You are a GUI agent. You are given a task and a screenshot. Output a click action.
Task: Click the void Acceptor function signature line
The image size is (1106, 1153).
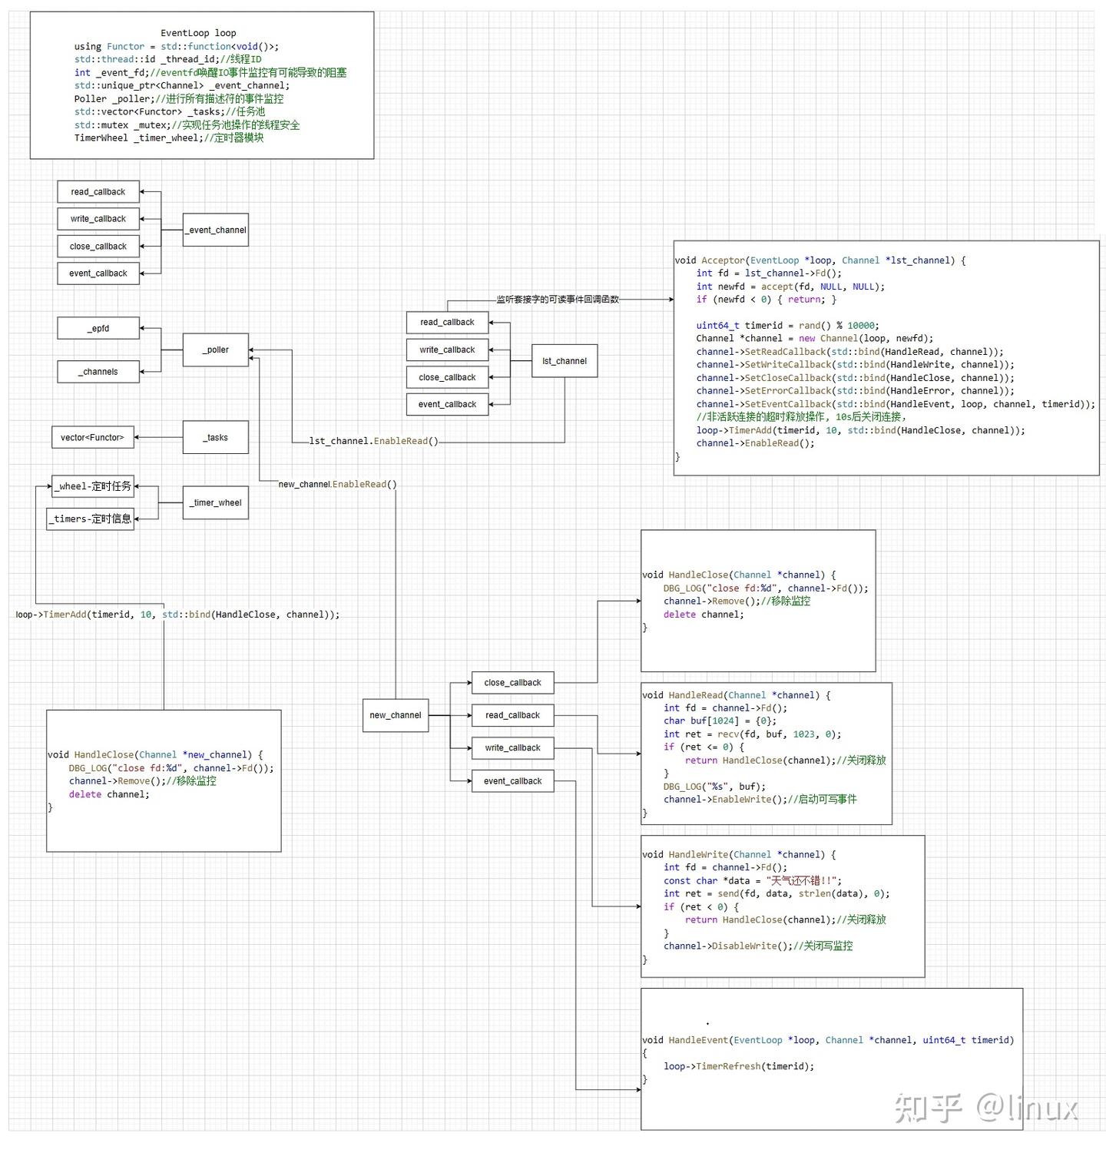(x=820, y=260)
